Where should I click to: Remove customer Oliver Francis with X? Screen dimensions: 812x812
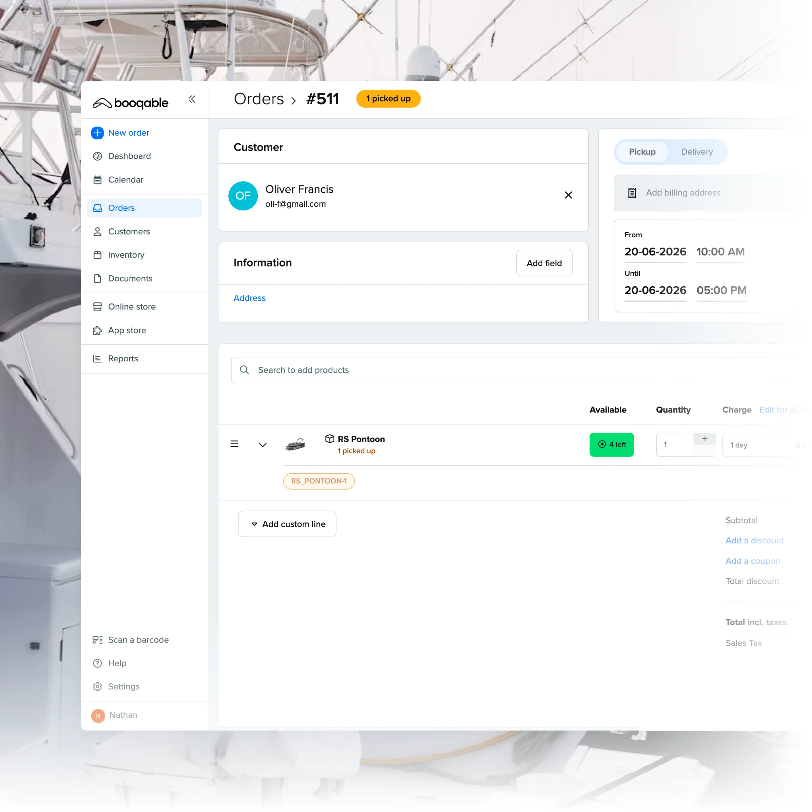pos(568,195)
